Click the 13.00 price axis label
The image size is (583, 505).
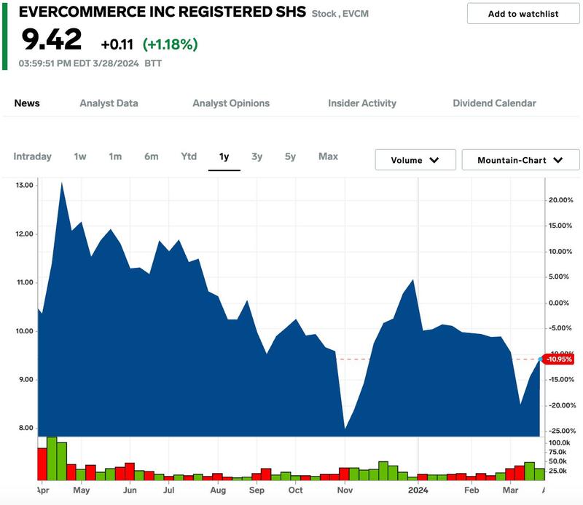pos(24,185)
